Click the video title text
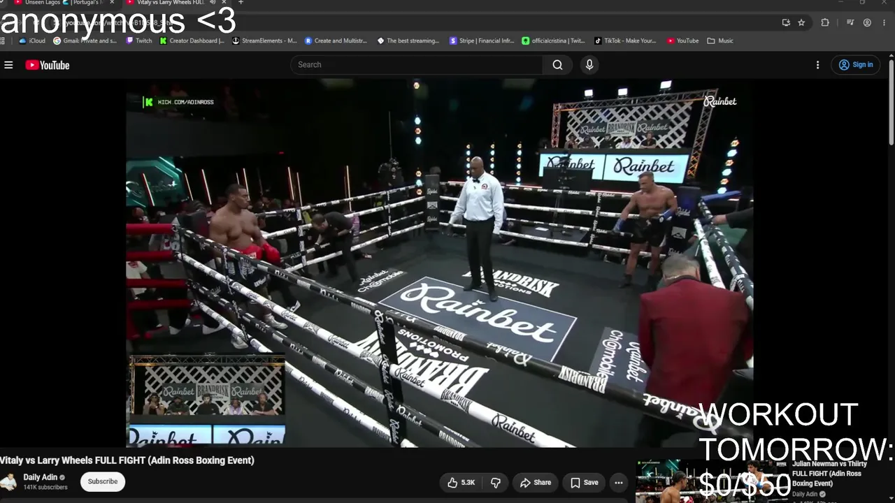 pos(127,460)
